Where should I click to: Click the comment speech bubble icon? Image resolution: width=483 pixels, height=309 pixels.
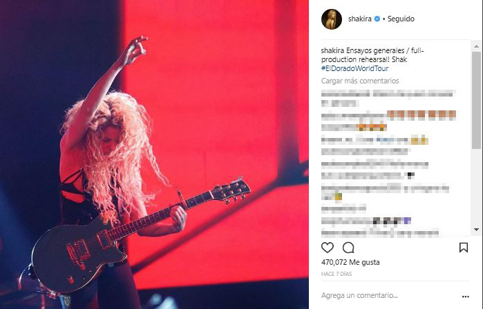[x=348, y=248]
